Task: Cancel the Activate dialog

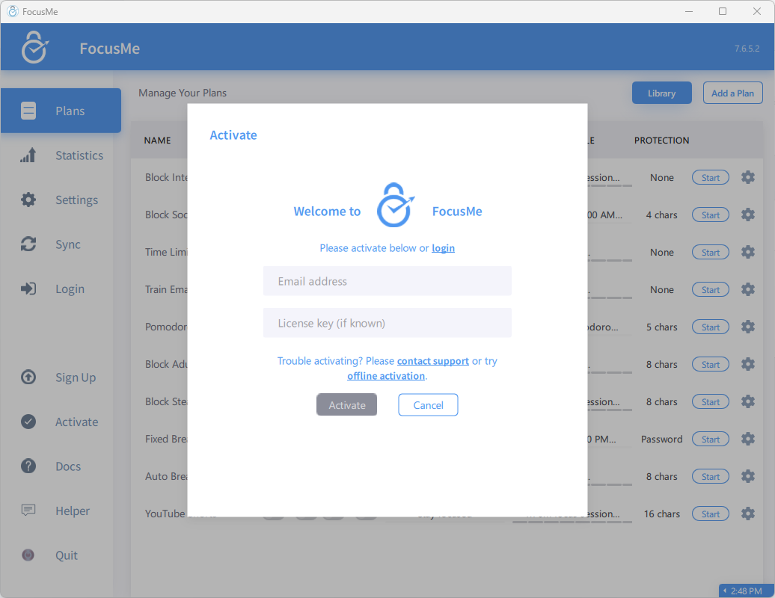Action: [428, 405]
